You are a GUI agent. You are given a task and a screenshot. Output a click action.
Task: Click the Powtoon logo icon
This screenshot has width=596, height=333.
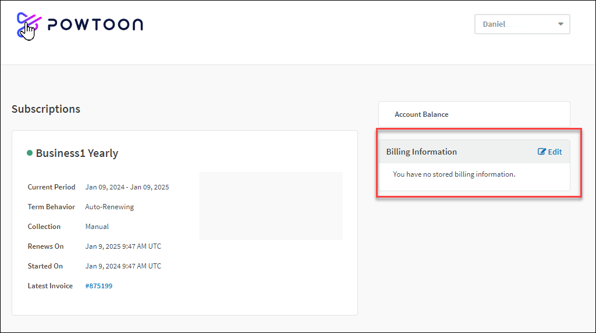(x=29, y=25)
